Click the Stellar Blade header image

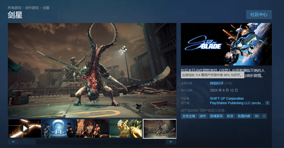point(226,44)
